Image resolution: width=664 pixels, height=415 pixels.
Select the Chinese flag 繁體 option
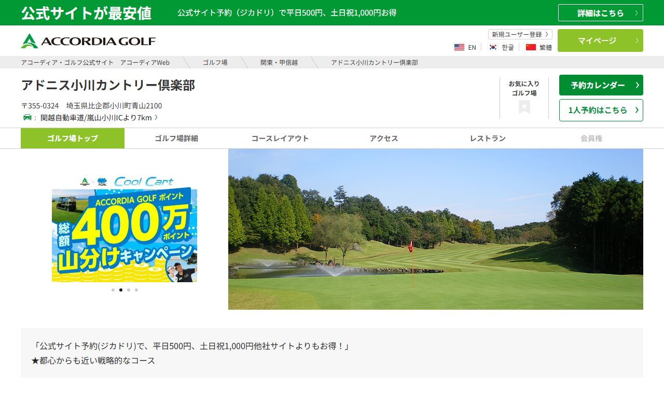click(x=538, y=47)
